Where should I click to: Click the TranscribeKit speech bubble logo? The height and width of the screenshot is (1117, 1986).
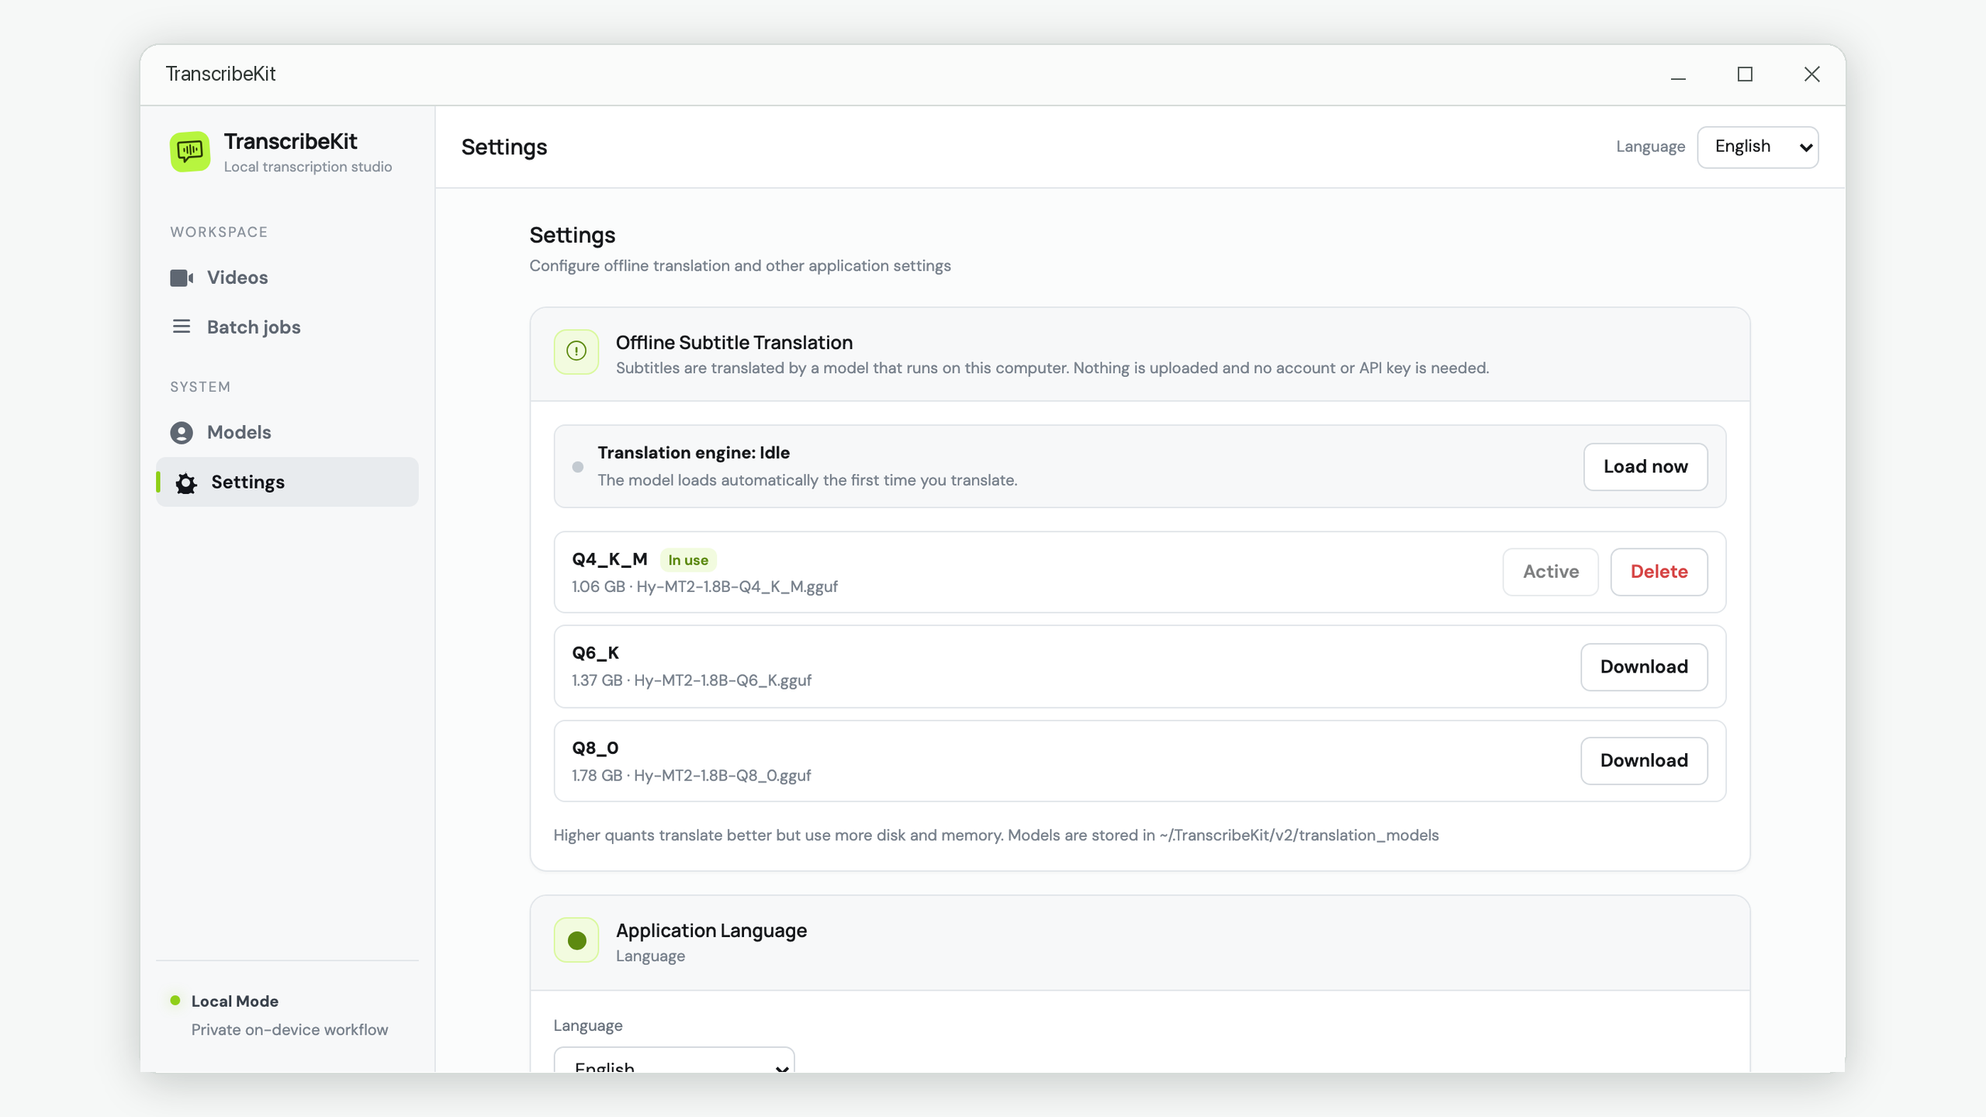click(x=190, y=151)
